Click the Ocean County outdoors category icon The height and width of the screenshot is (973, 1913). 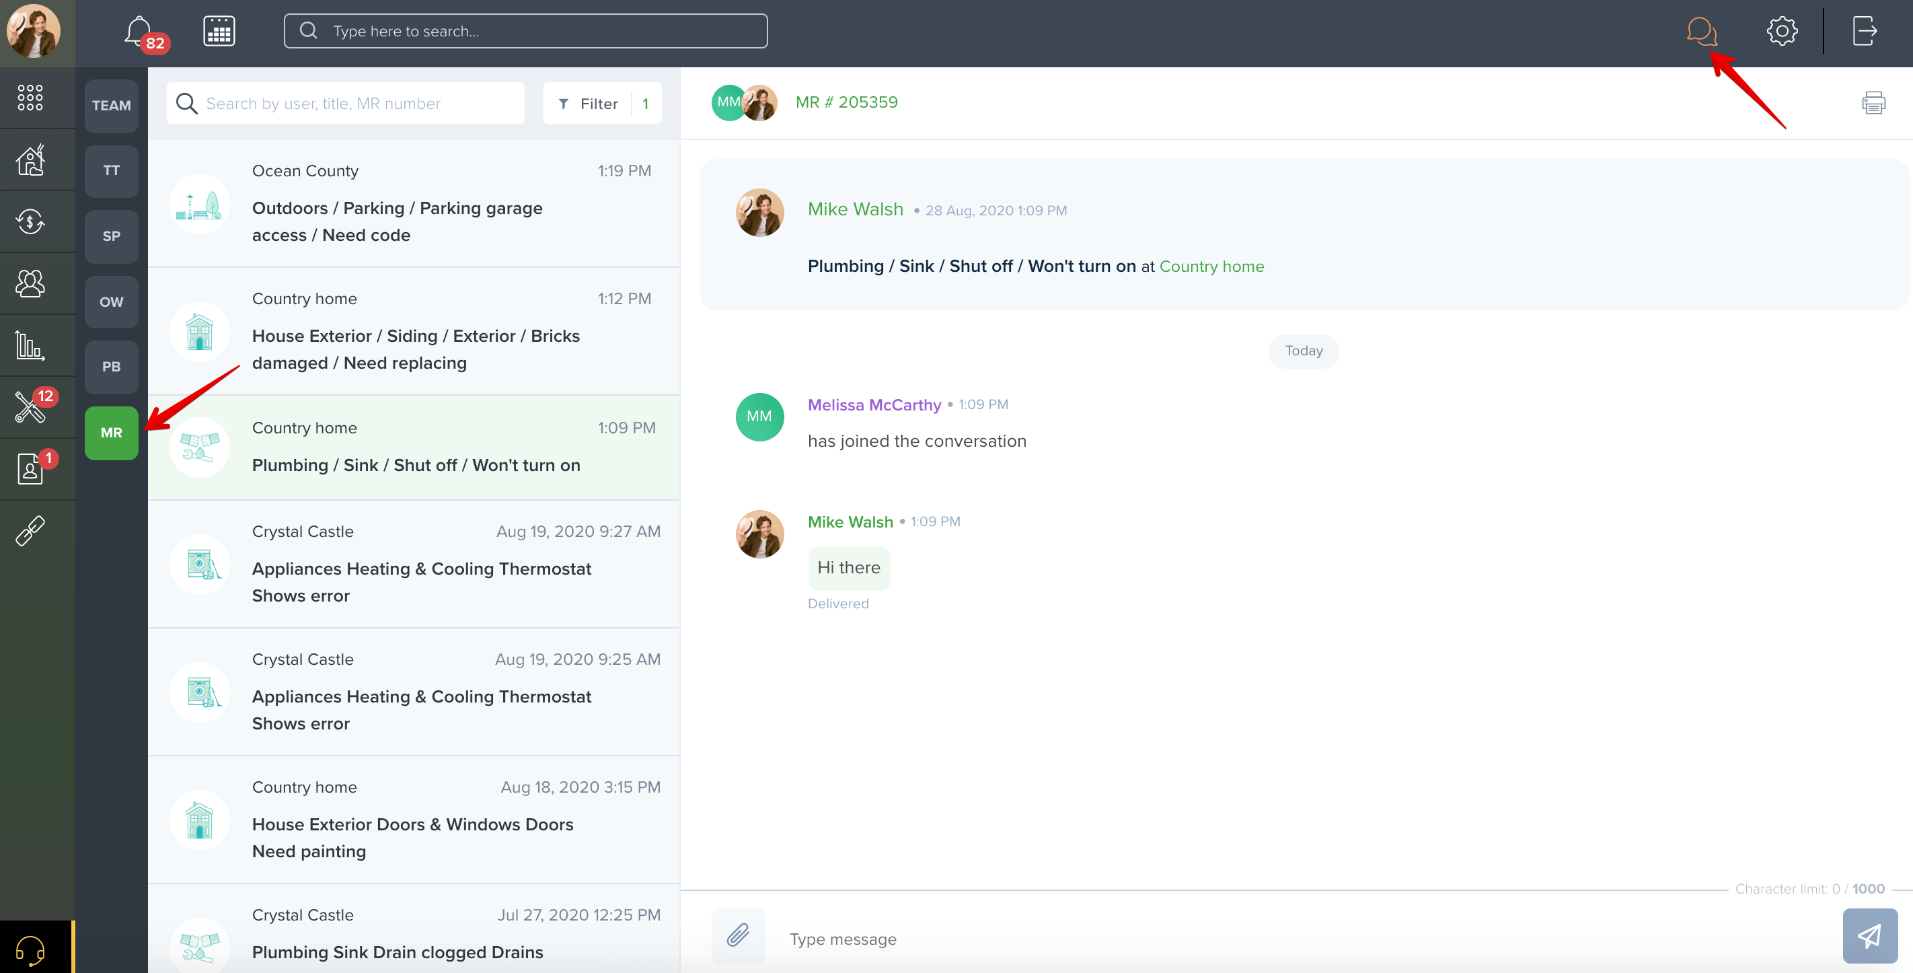point(199,203)
